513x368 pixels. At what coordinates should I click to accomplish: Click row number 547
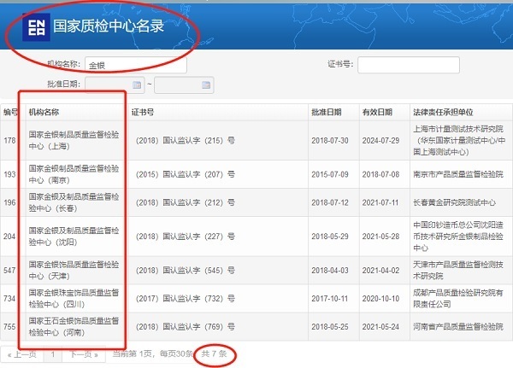click(9, 271)
